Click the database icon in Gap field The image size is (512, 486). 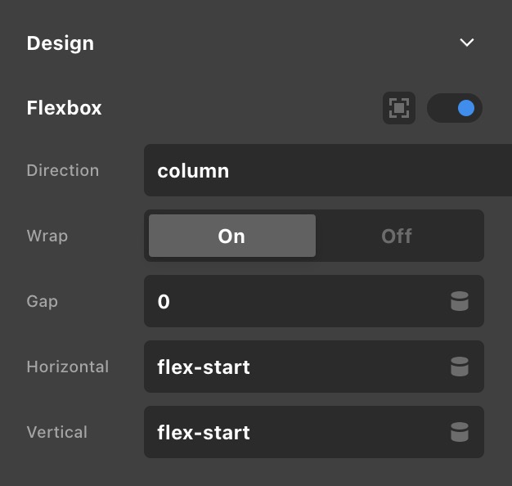460,301
